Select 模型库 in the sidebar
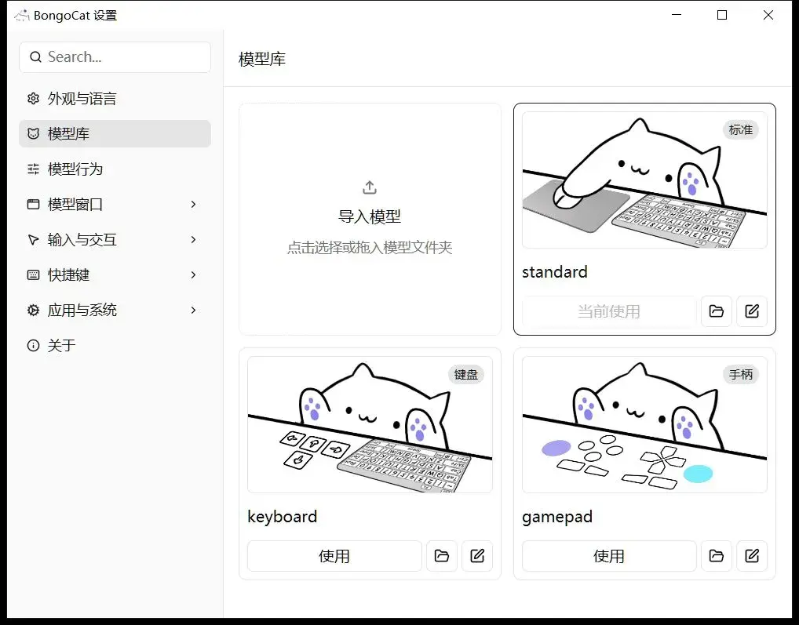The width and height of the screenshot is (799, 625). point(115,133)
